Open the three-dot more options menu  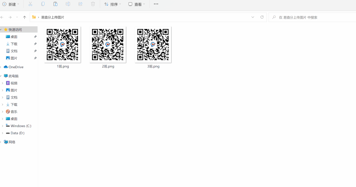(x=156, y=4)
